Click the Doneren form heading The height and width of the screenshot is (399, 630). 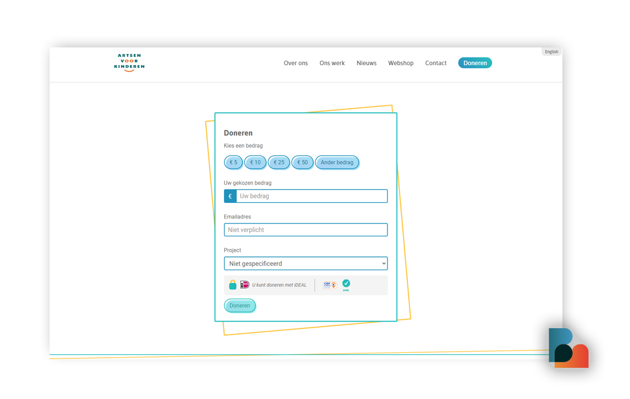(x=238, y=133)
